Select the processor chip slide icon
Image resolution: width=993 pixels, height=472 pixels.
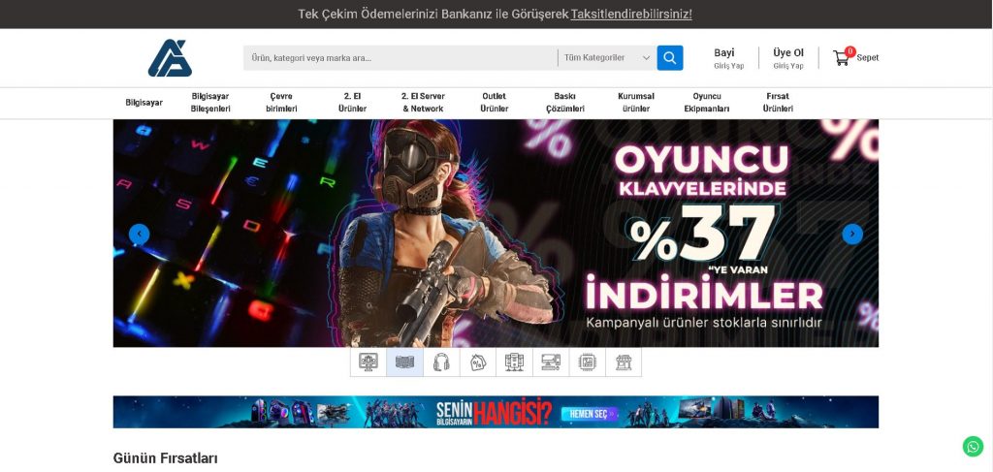tap(587, 362)
